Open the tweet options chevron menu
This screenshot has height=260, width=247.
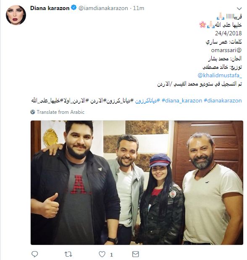tap(239, 8)
